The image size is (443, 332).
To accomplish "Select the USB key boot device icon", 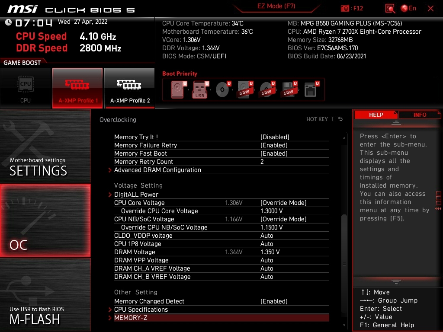I will pyautogui.click(x=199, y=90).
